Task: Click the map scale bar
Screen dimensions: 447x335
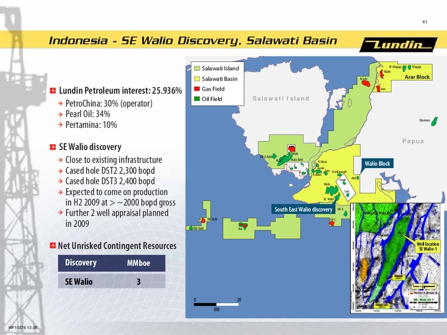Action: pyautogui.click(x=216, y=304)
